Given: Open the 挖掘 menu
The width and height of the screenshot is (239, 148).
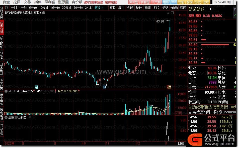Looking at the screenshot, I should 17,2.
